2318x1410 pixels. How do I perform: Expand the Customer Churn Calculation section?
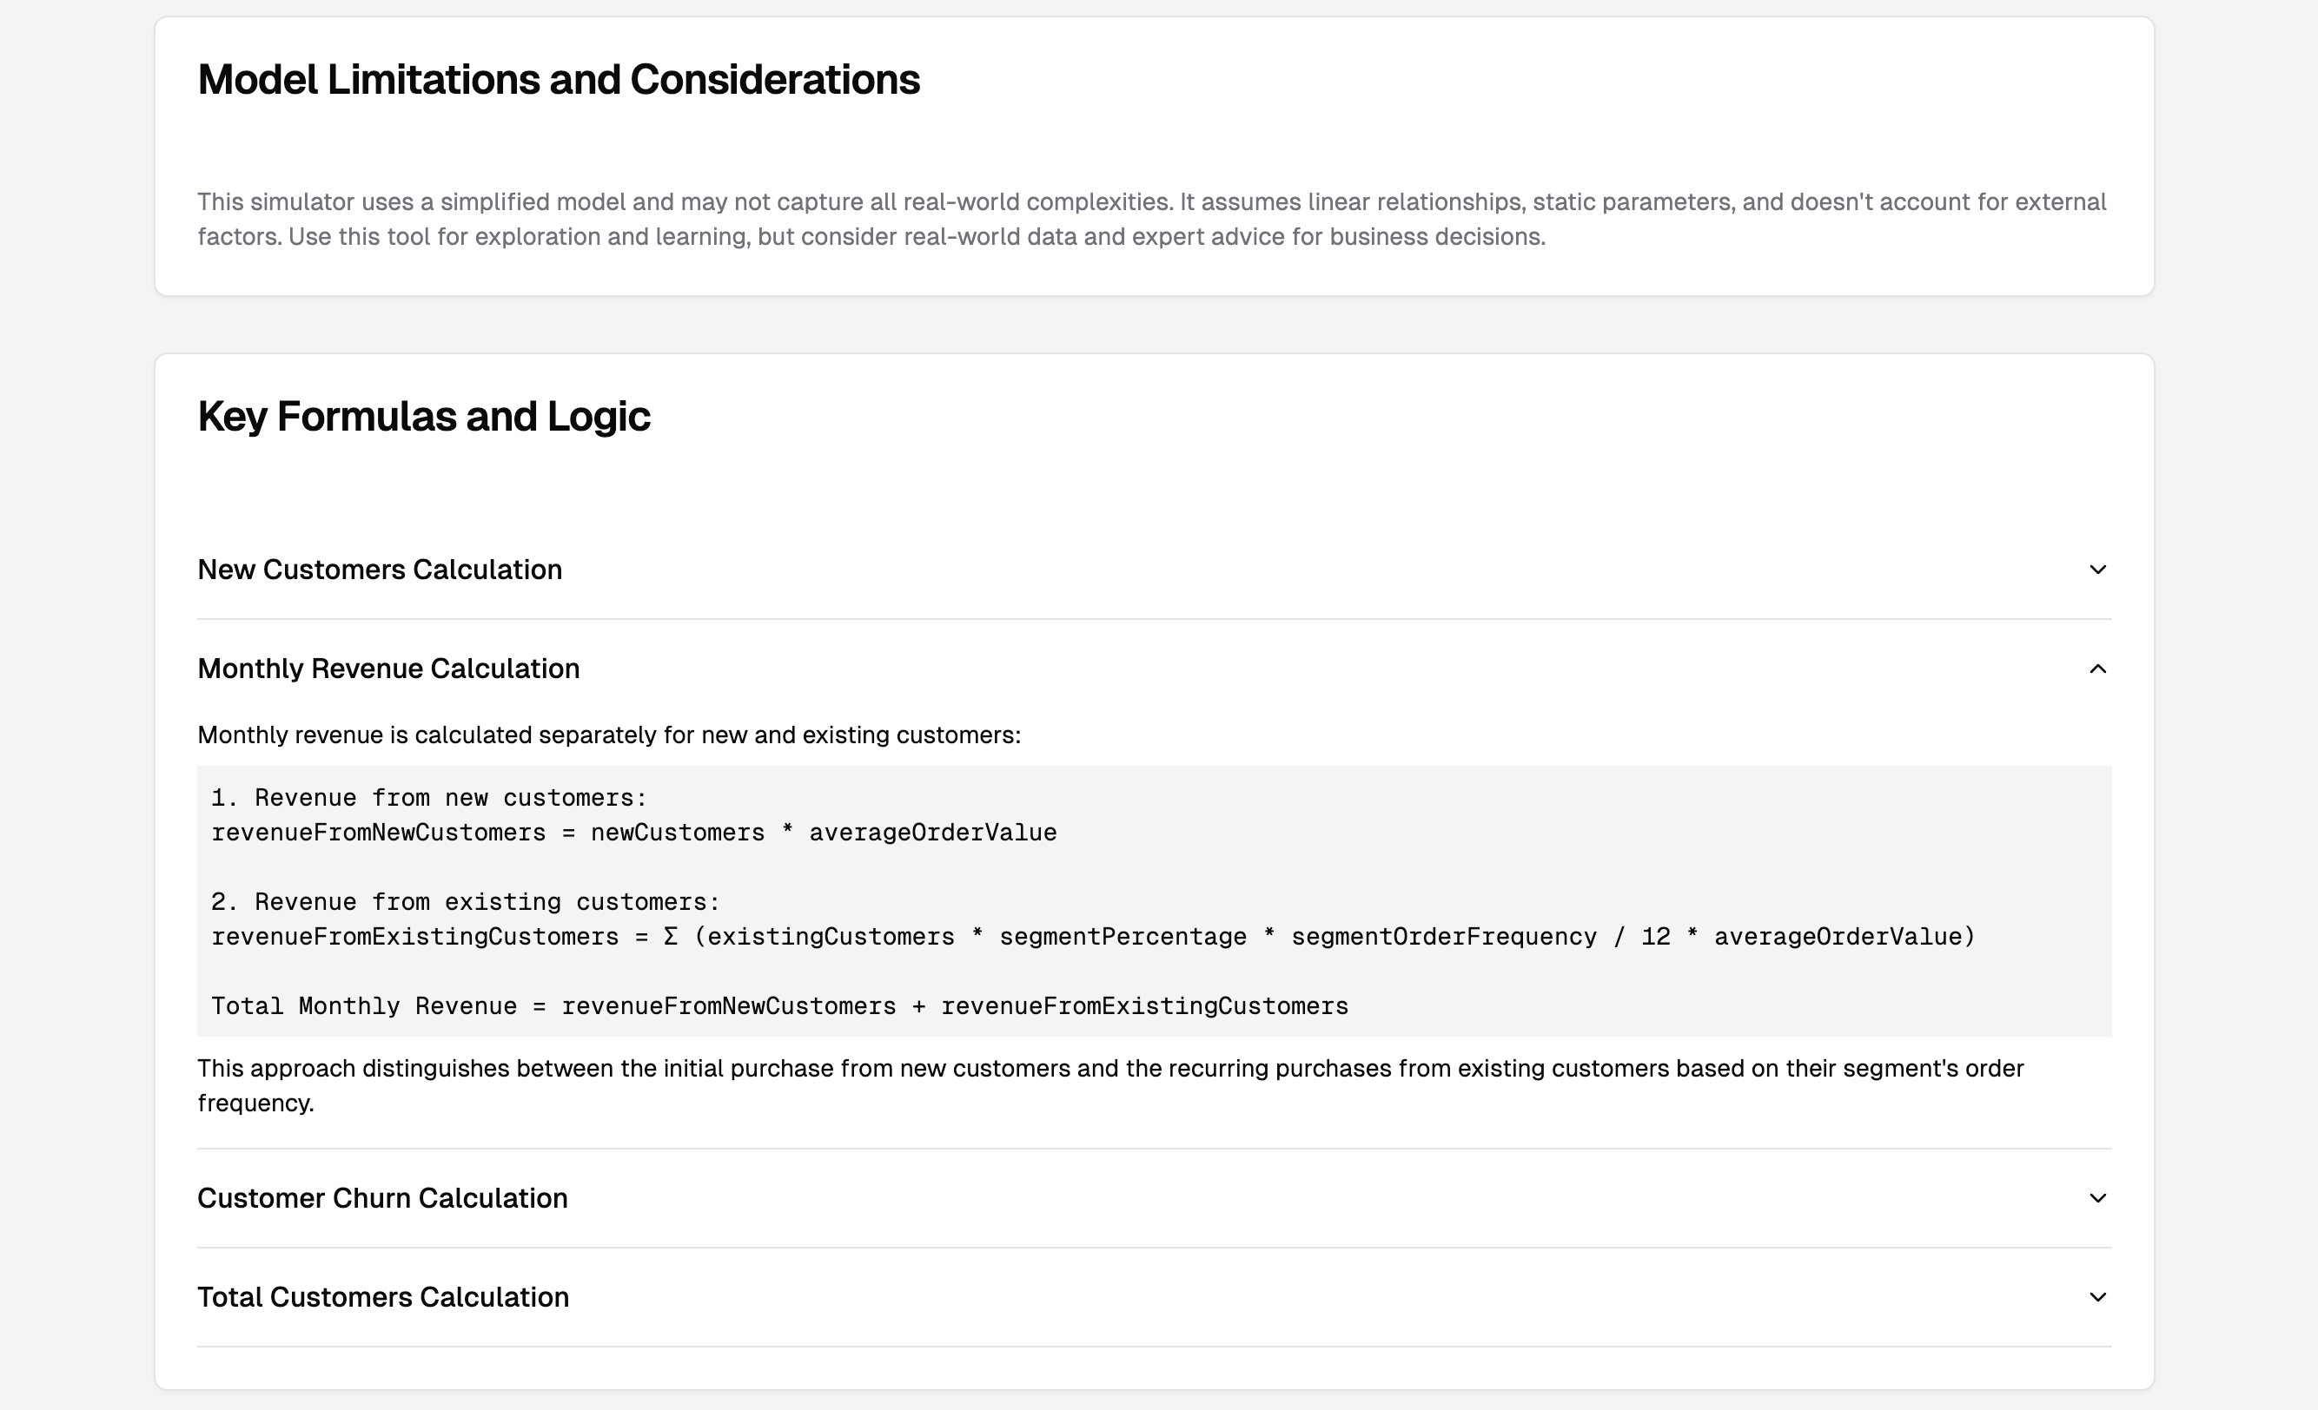pyautogui.click(x=383, y=1197)
